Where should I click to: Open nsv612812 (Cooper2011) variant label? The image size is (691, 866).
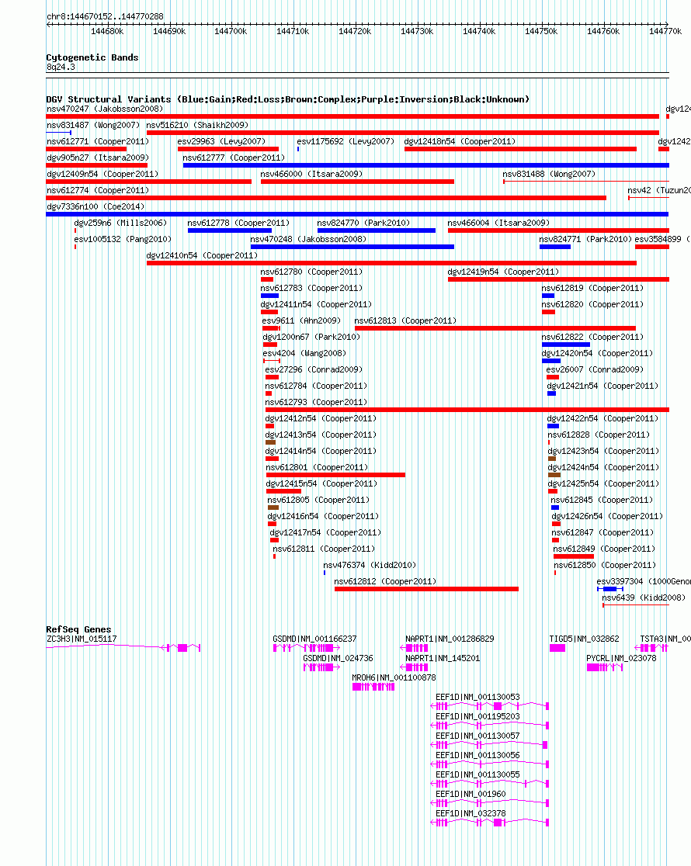click(385, 581)
